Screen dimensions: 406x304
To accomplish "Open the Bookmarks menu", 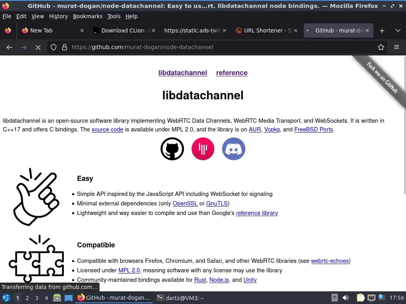I will click(88, 16).
